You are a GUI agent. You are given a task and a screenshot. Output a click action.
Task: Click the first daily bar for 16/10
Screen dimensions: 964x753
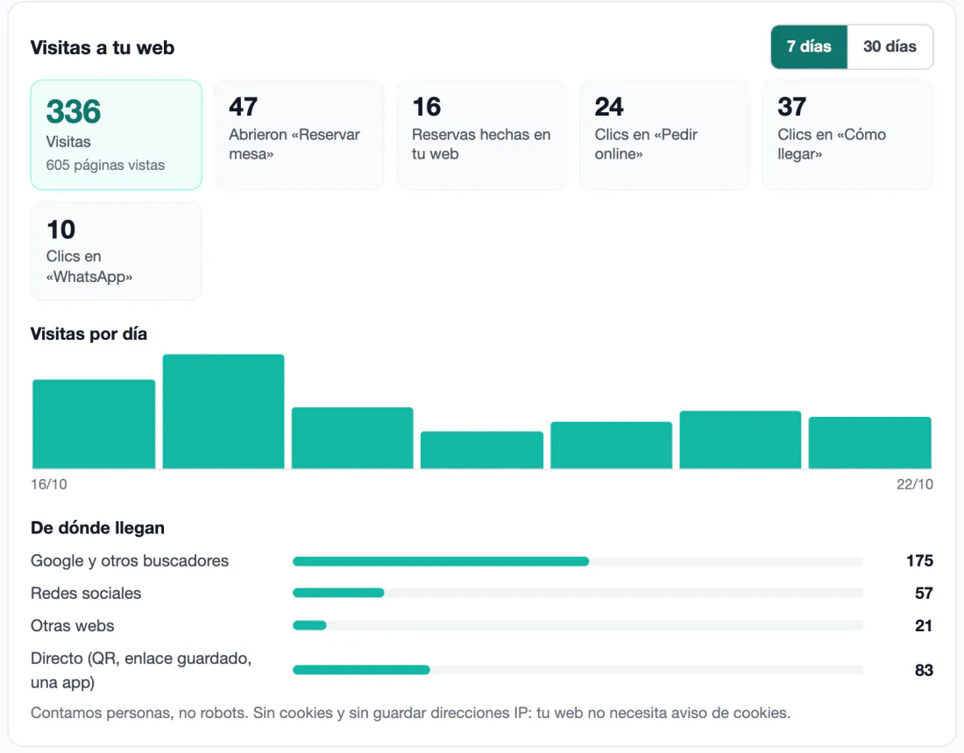point(94,424)
